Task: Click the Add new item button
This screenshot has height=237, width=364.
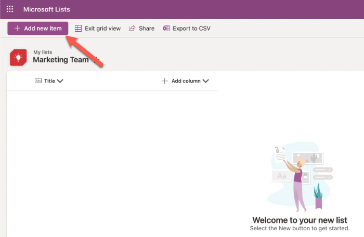Action: coord(38,28)
